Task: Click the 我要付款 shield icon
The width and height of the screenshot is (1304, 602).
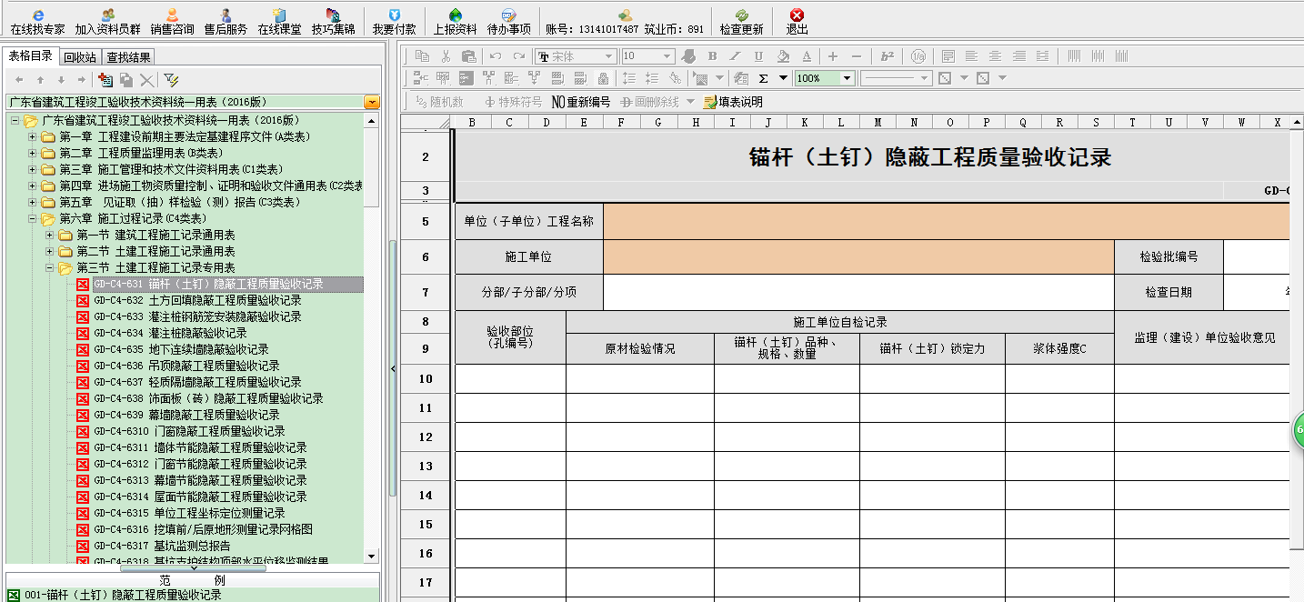Action: 394,15
